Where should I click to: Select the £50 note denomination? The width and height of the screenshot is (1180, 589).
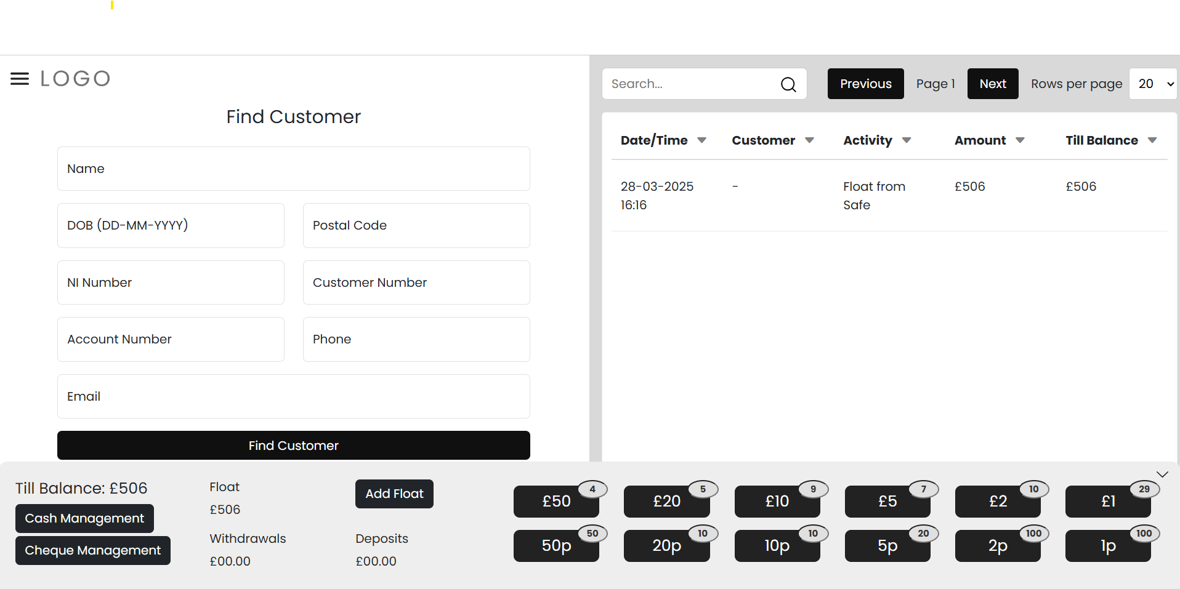(556, 502)
